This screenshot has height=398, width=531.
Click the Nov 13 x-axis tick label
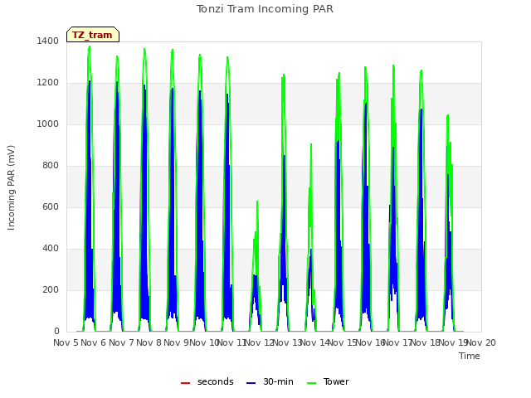point(287,342)
